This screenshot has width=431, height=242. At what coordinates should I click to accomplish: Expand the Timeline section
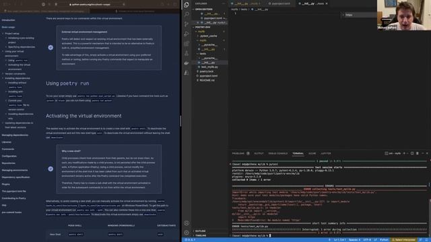(201, 235)
